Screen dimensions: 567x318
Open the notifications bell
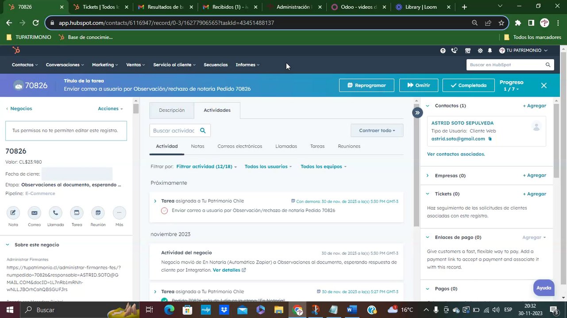pos(490,50)
